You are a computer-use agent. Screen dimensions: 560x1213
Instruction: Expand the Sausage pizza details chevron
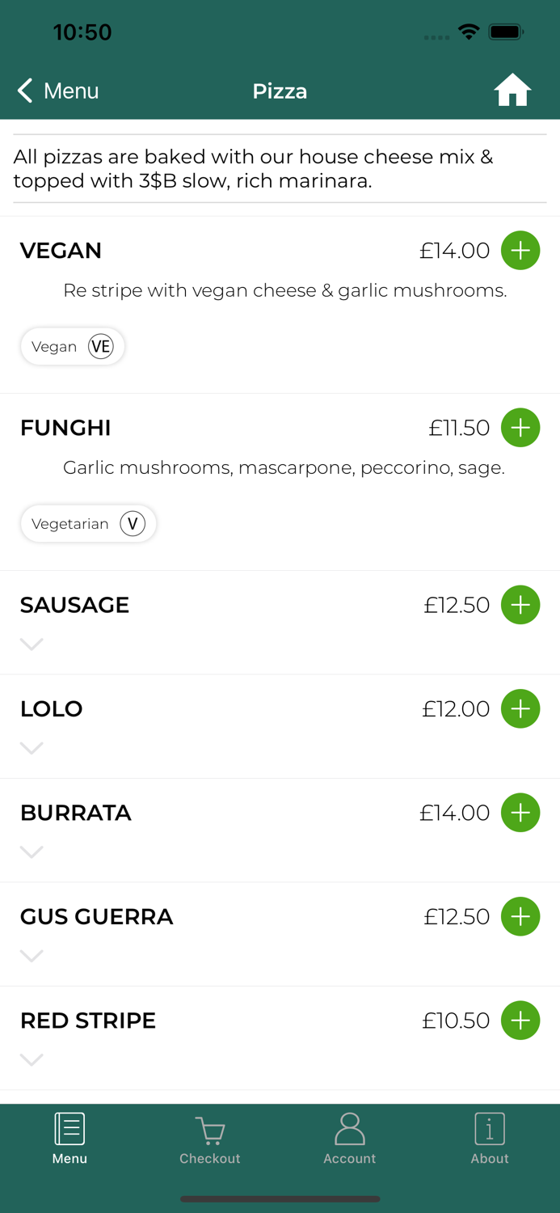32,645
